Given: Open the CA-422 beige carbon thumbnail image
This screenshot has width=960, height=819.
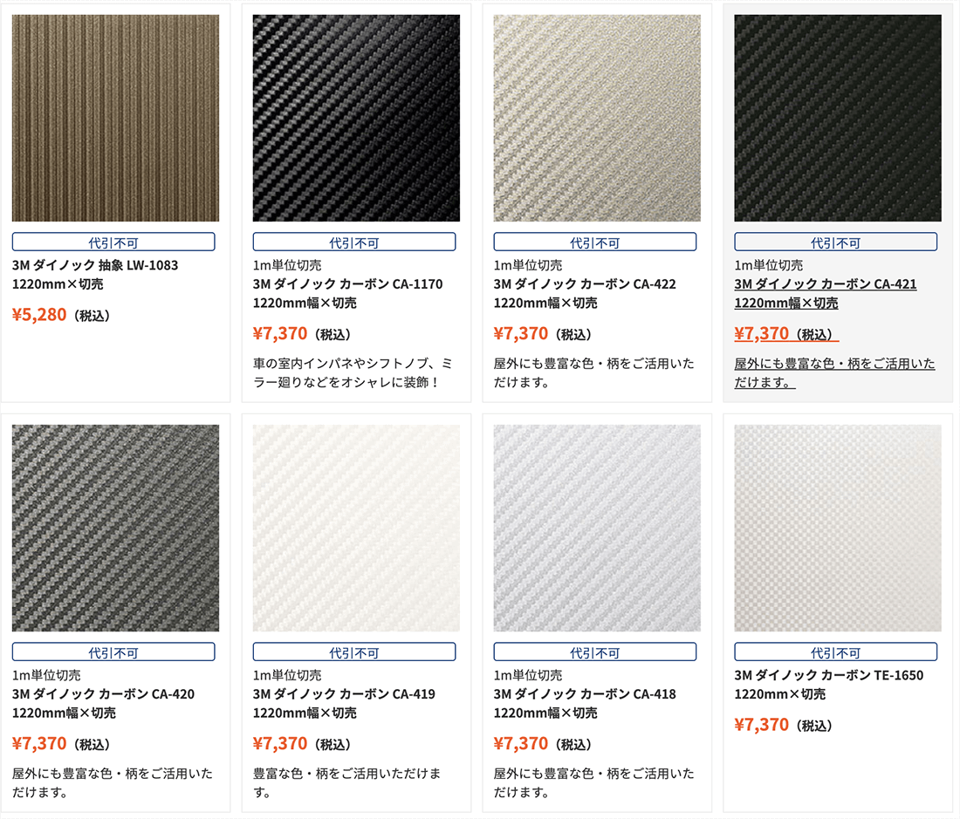Looking at the screenshot, I should [x=597, y=118].
